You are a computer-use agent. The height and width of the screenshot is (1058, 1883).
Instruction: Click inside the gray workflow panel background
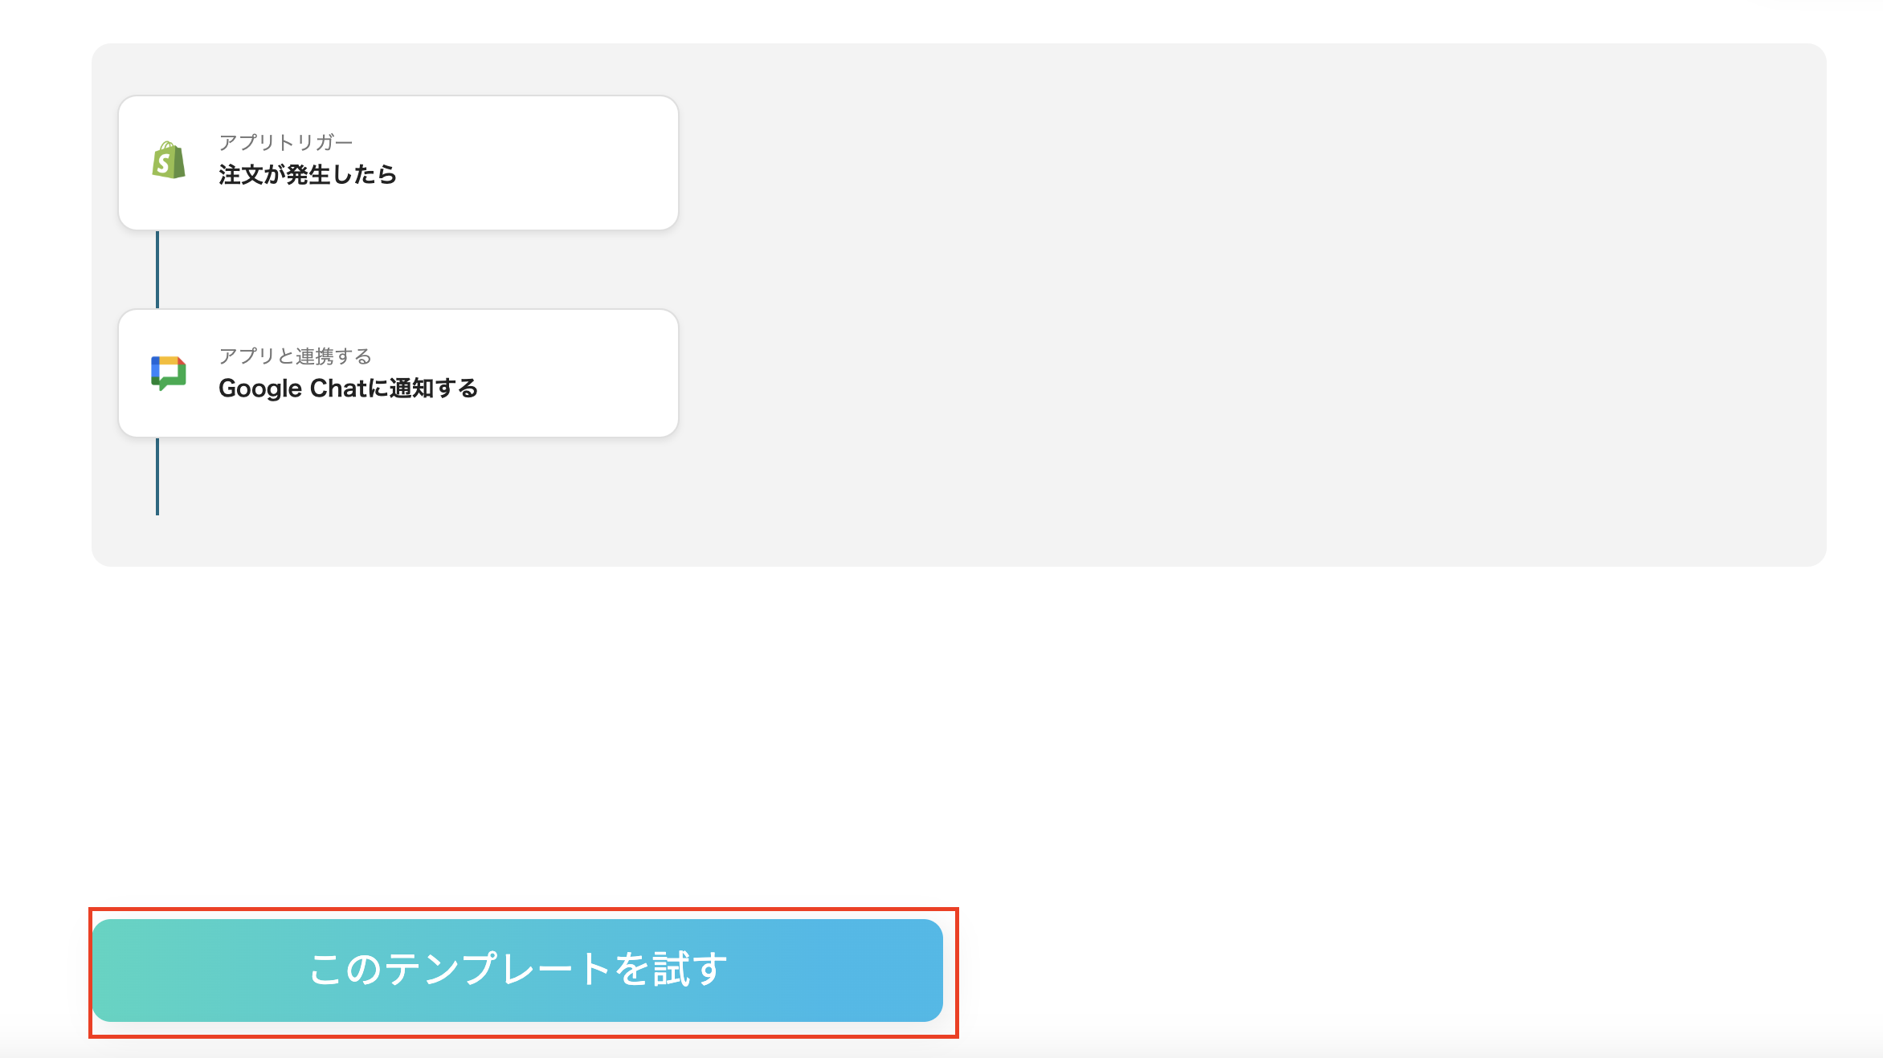click(x=1205, y=305)
